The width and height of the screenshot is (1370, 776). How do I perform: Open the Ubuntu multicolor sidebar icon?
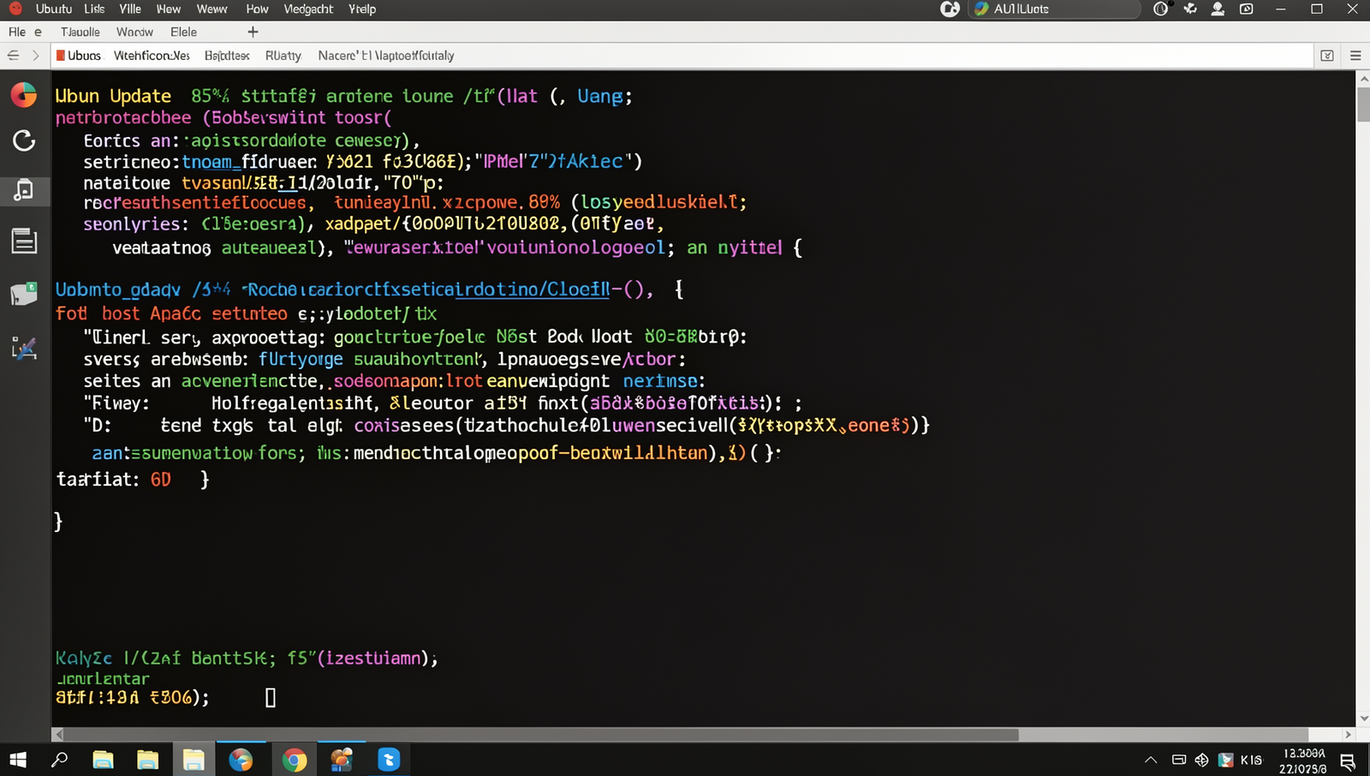click(x=24, y=95)
